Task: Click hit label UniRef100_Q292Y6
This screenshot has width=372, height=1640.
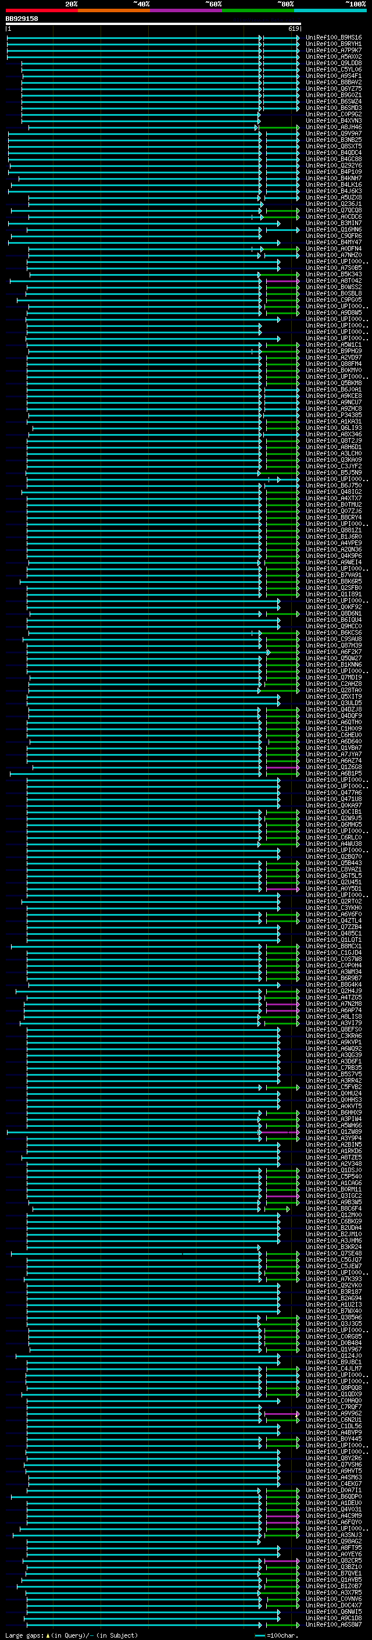Action: click(334, 166)
